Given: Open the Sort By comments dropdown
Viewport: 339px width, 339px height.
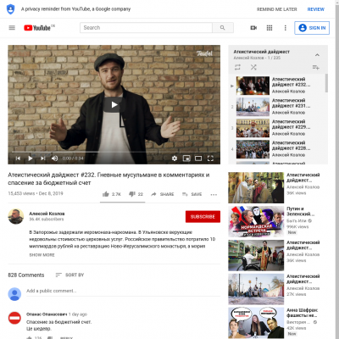Looking at the screenshot, I should pyautogui.click(x=69, y=275).
